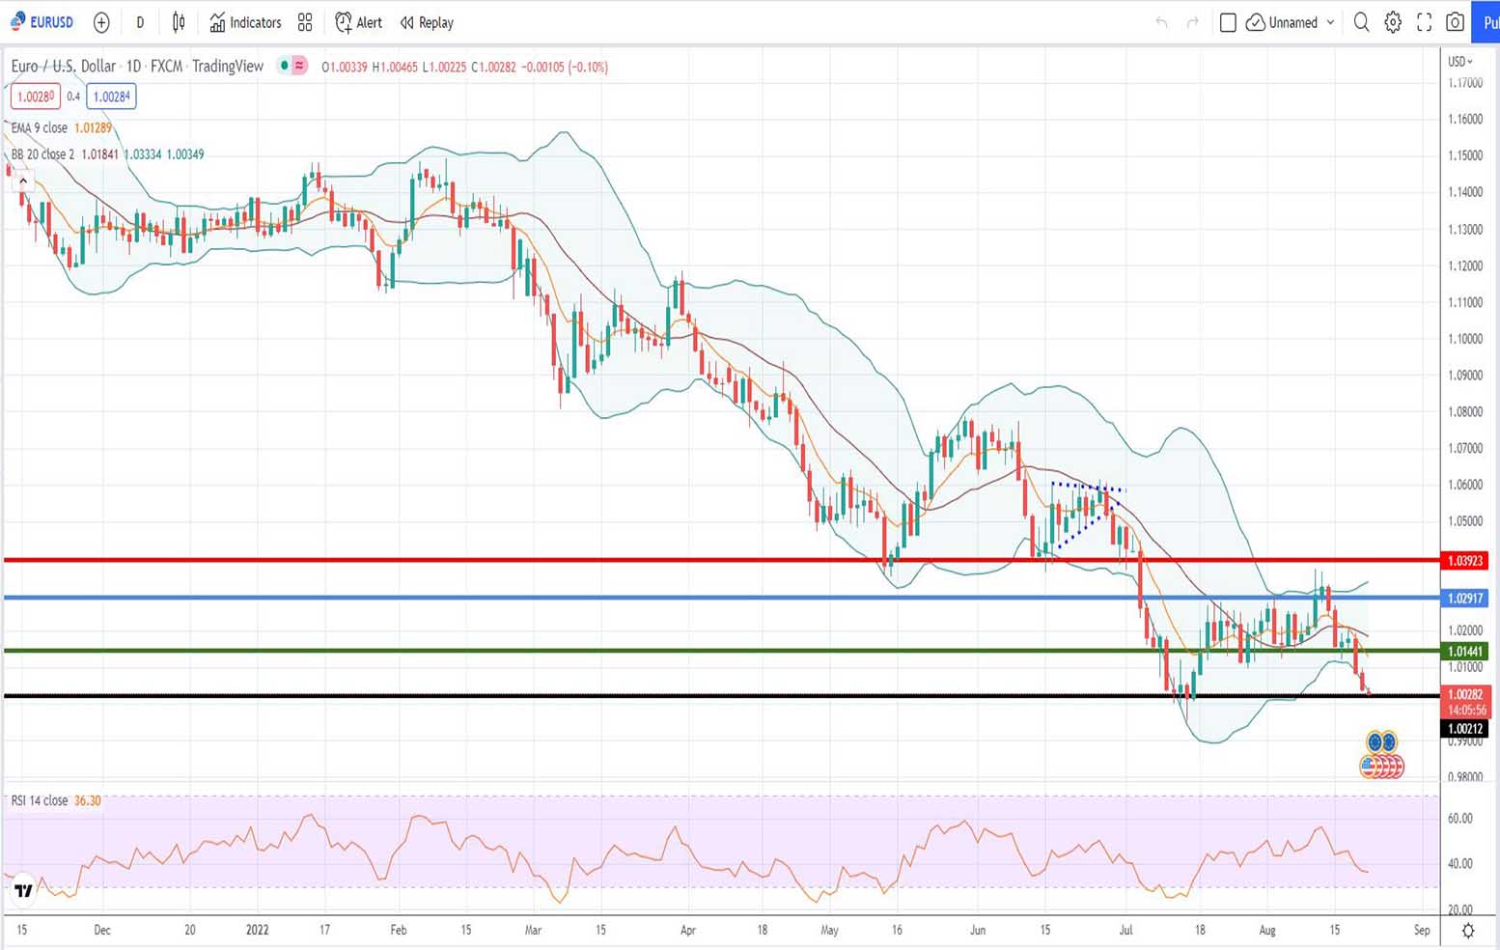Take a chart snapshot with camera icon

pyautogui.click(x=1455, y=22)
